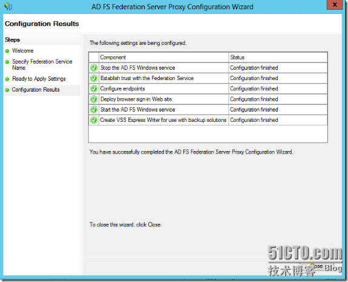Image resolution: width=348 pixels, height=282 pixels.
Task: Click green check icon for Start the AD FS Windows service
Action: (x=94, y=109)
